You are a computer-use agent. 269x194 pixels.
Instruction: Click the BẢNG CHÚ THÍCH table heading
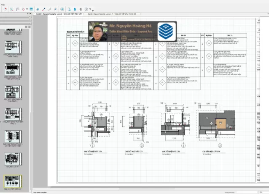click(x=75, y=32)
